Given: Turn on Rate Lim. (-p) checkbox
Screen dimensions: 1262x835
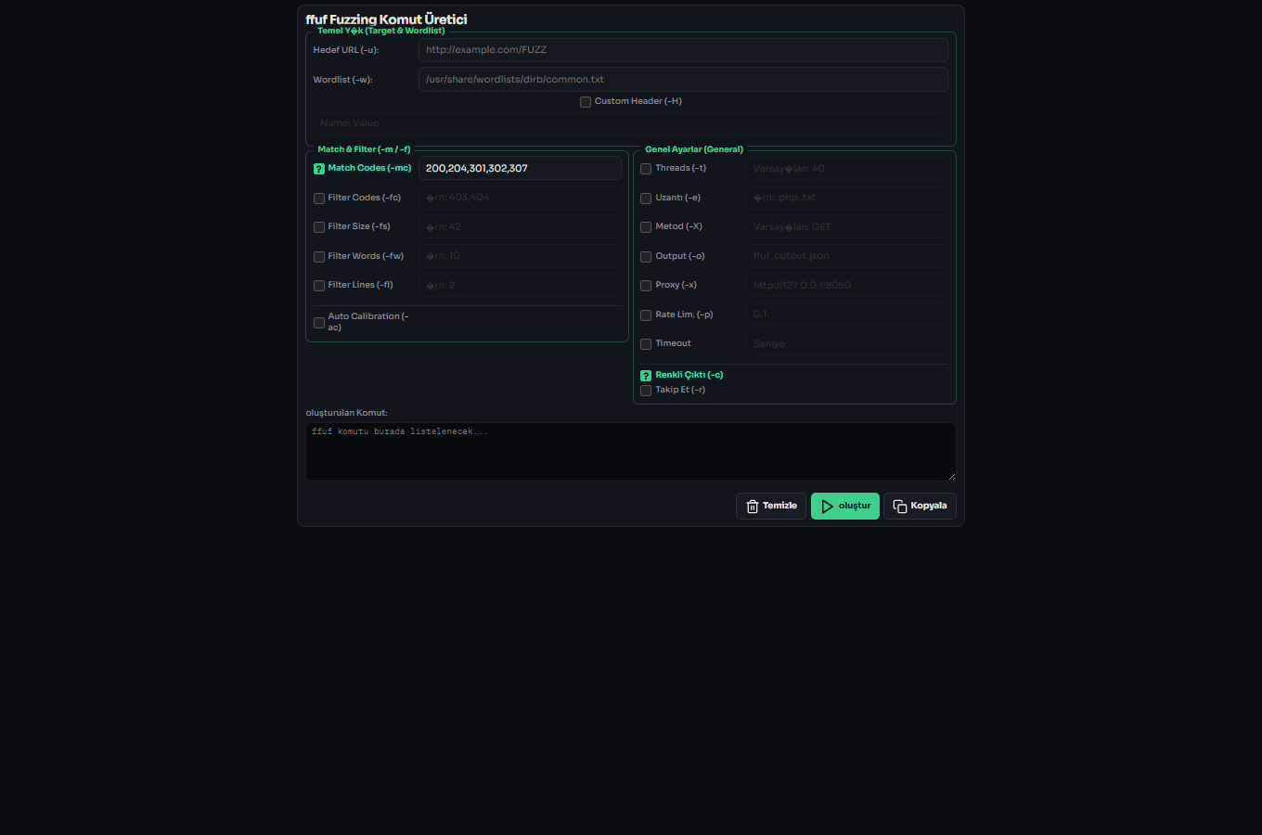Looking at the screenshot, I should pyautogui.click(x=646, y=315).
